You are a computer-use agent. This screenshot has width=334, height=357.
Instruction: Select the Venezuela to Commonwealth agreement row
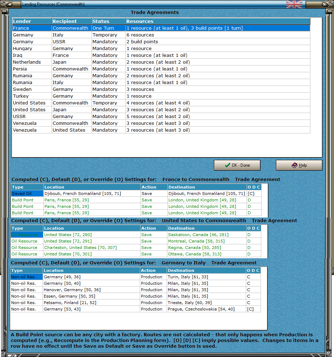[x=161, y=123]
